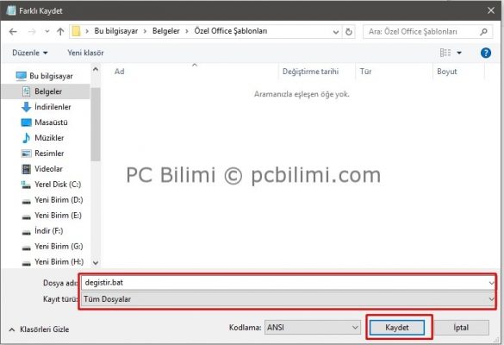Click the Videolar film icon
504x345 pixels.
point(26,169)
